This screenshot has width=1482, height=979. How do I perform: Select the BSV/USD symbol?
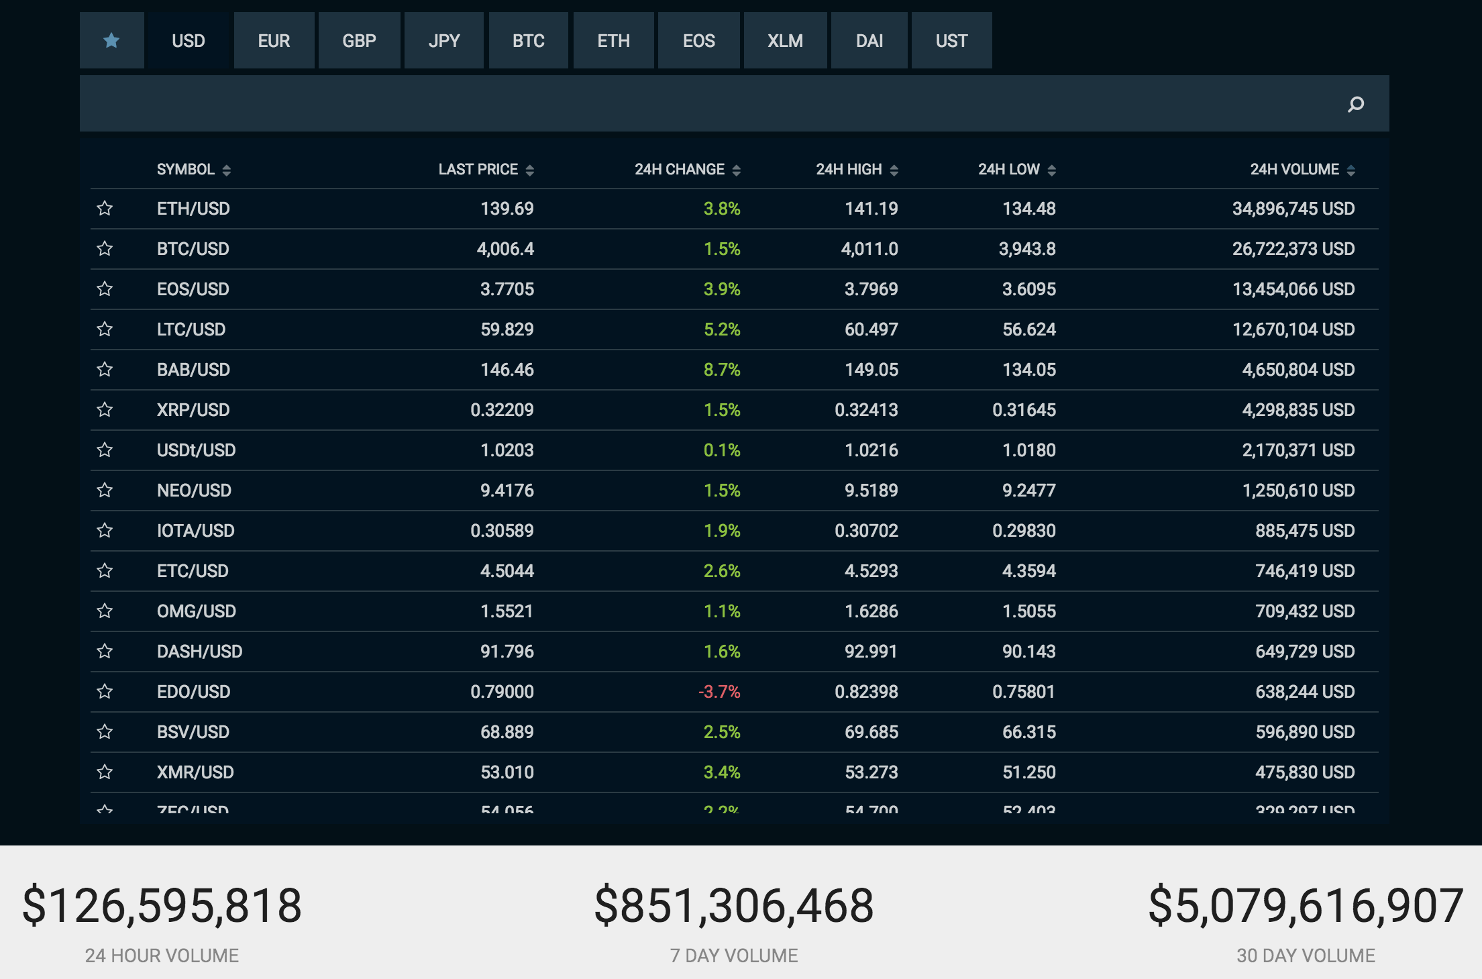click(x=193, y=732)
